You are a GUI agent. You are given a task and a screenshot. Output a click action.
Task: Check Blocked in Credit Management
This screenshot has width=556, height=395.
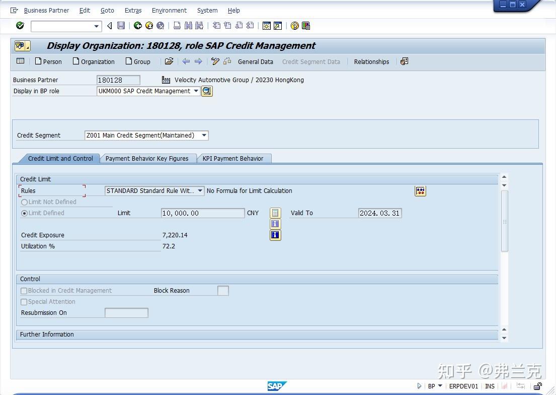(24, 291)
